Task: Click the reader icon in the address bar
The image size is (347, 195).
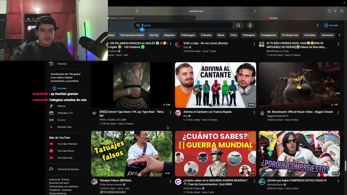Action: [x=137, y=11]
